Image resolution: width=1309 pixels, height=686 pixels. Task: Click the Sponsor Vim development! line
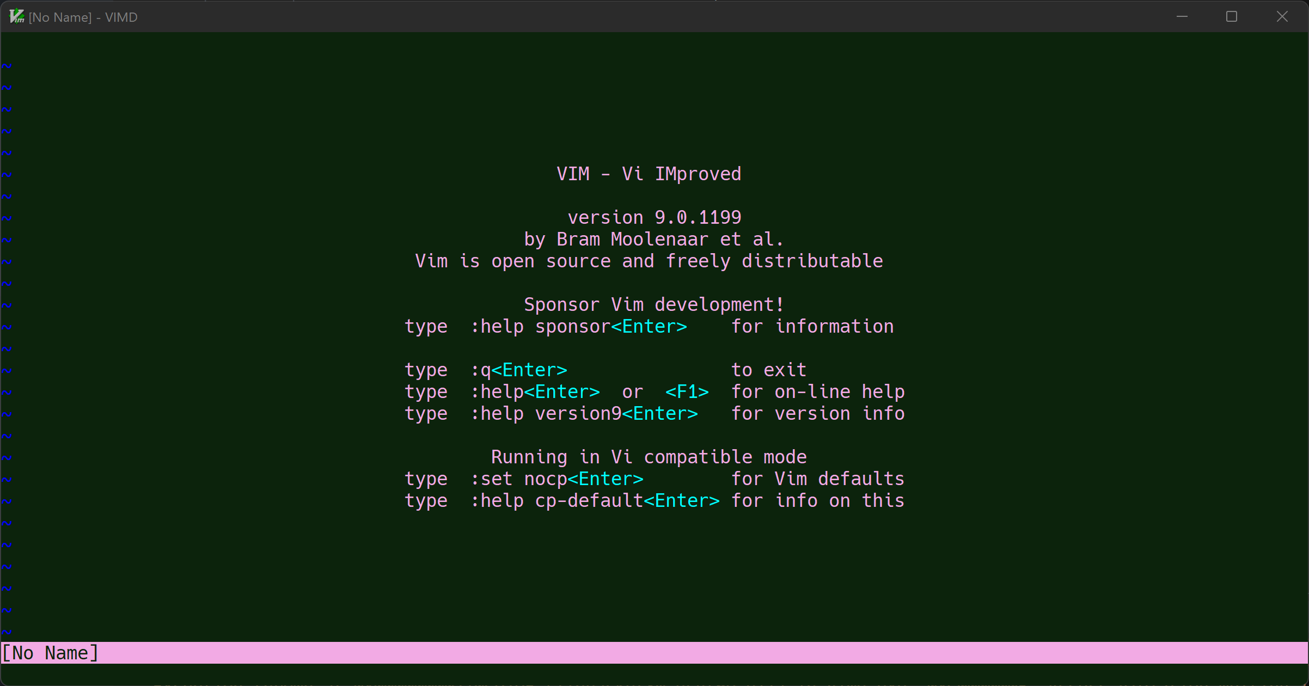tap(653, 304)
